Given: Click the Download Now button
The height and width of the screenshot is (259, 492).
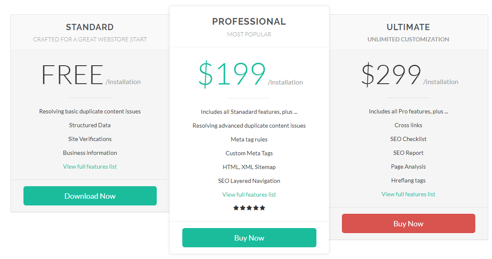Looking at the screenshot, I should [x=90, y=196].
